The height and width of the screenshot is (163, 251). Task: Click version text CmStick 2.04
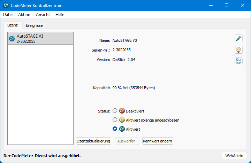(x=124, y=60)
